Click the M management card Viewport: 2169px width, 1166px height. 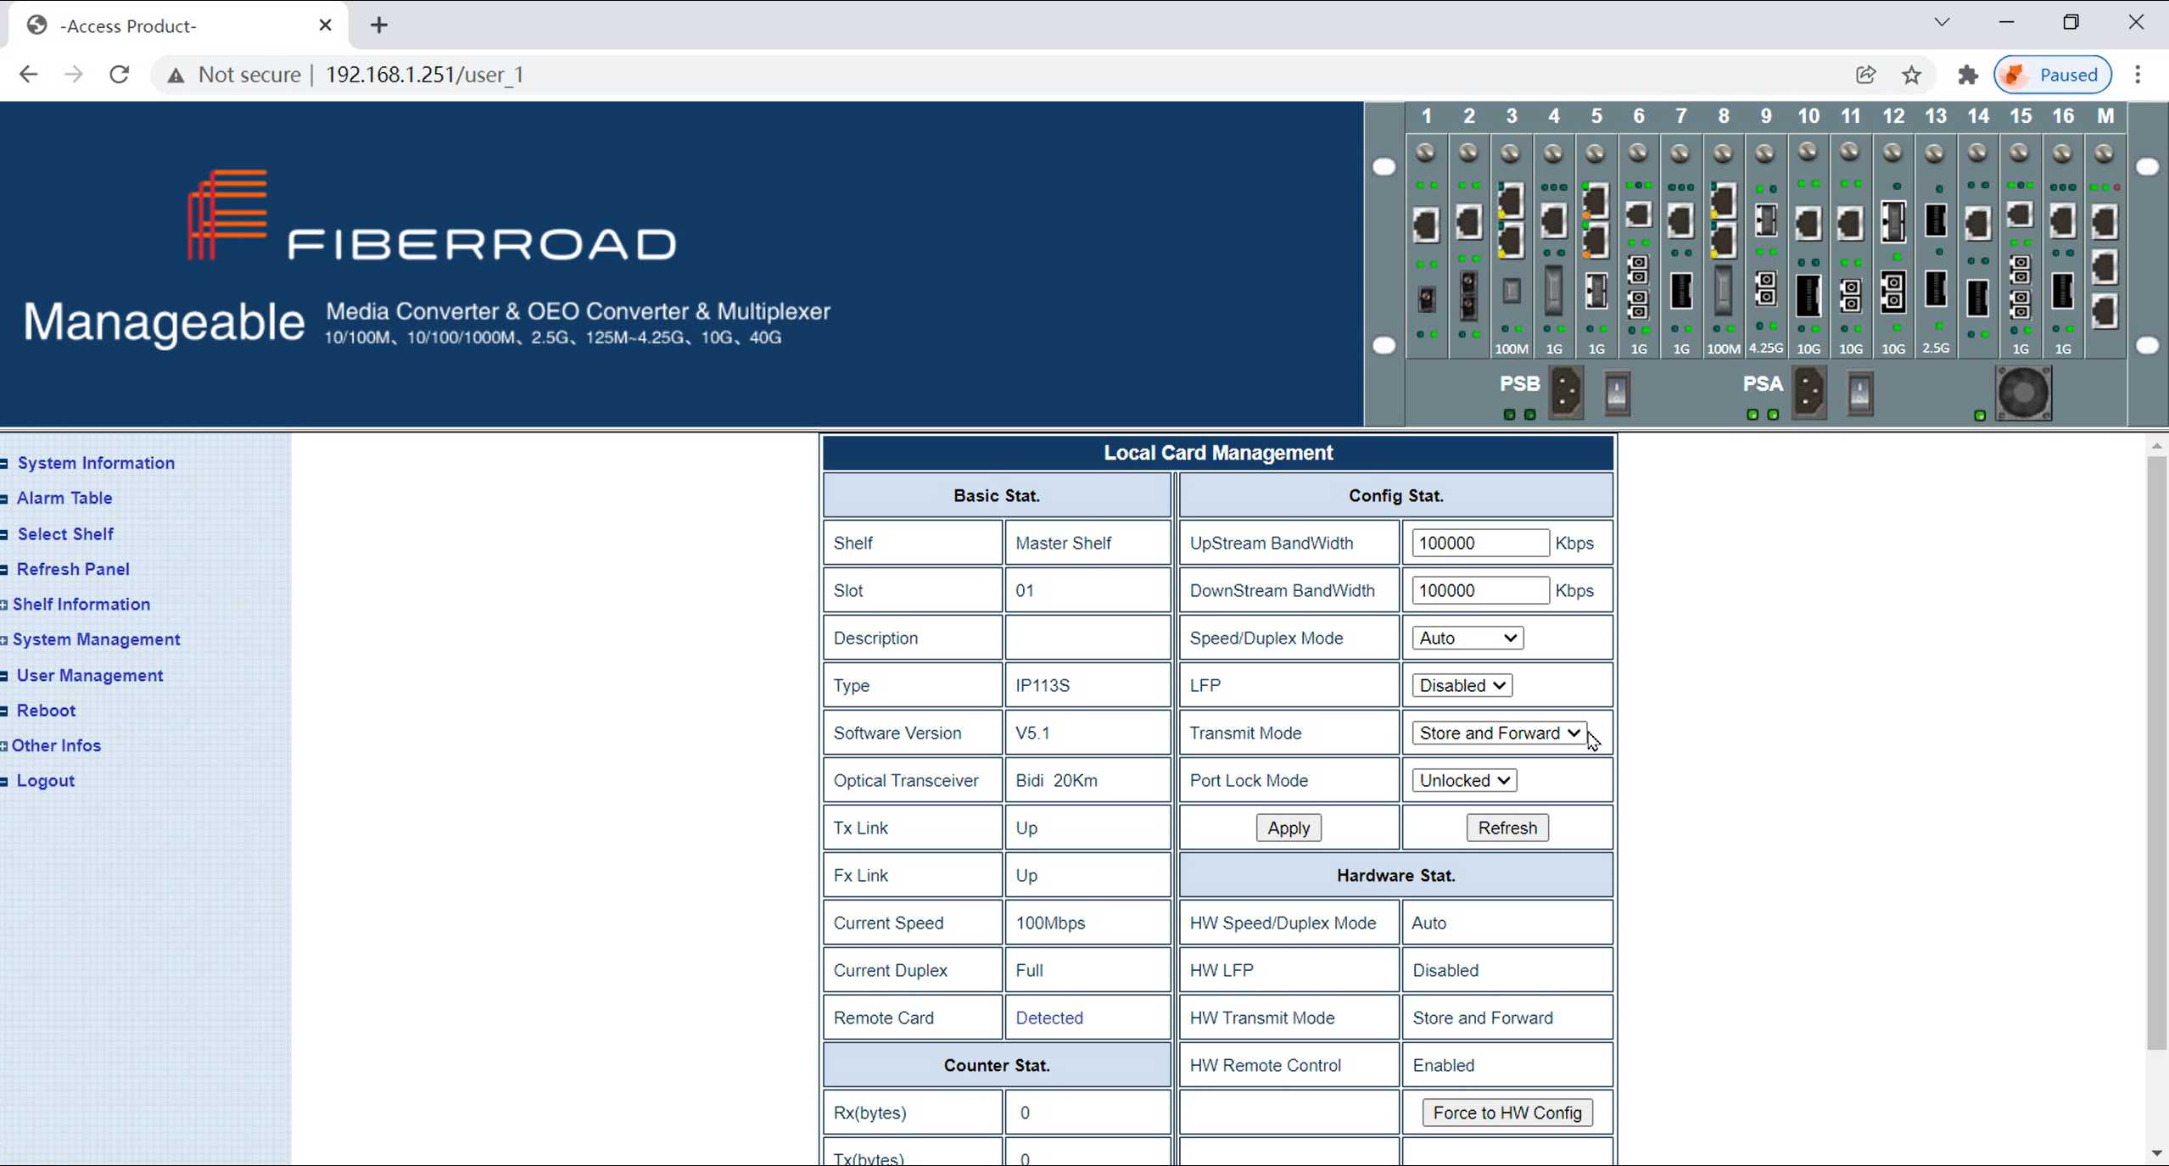coord(2105,246)
